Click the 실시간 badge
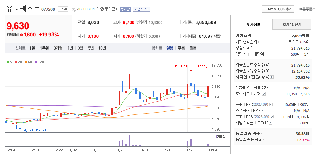The image size is (318, 154). (x=125, y=9)
